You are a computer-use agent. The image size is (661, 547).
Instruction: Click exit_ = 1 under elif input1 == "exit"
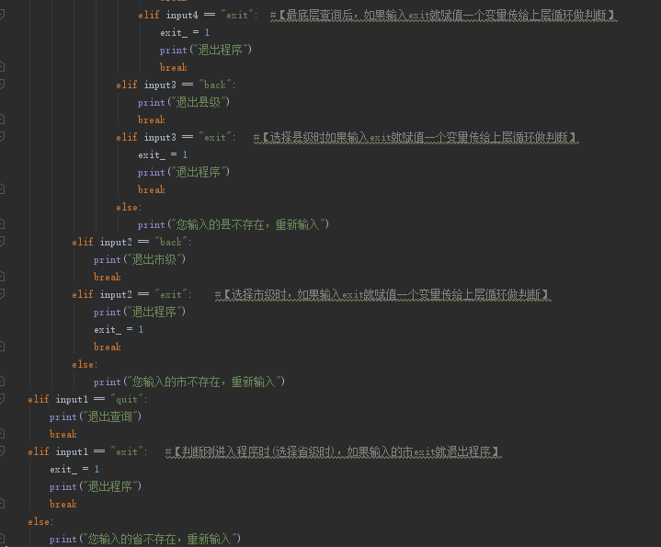74,469
